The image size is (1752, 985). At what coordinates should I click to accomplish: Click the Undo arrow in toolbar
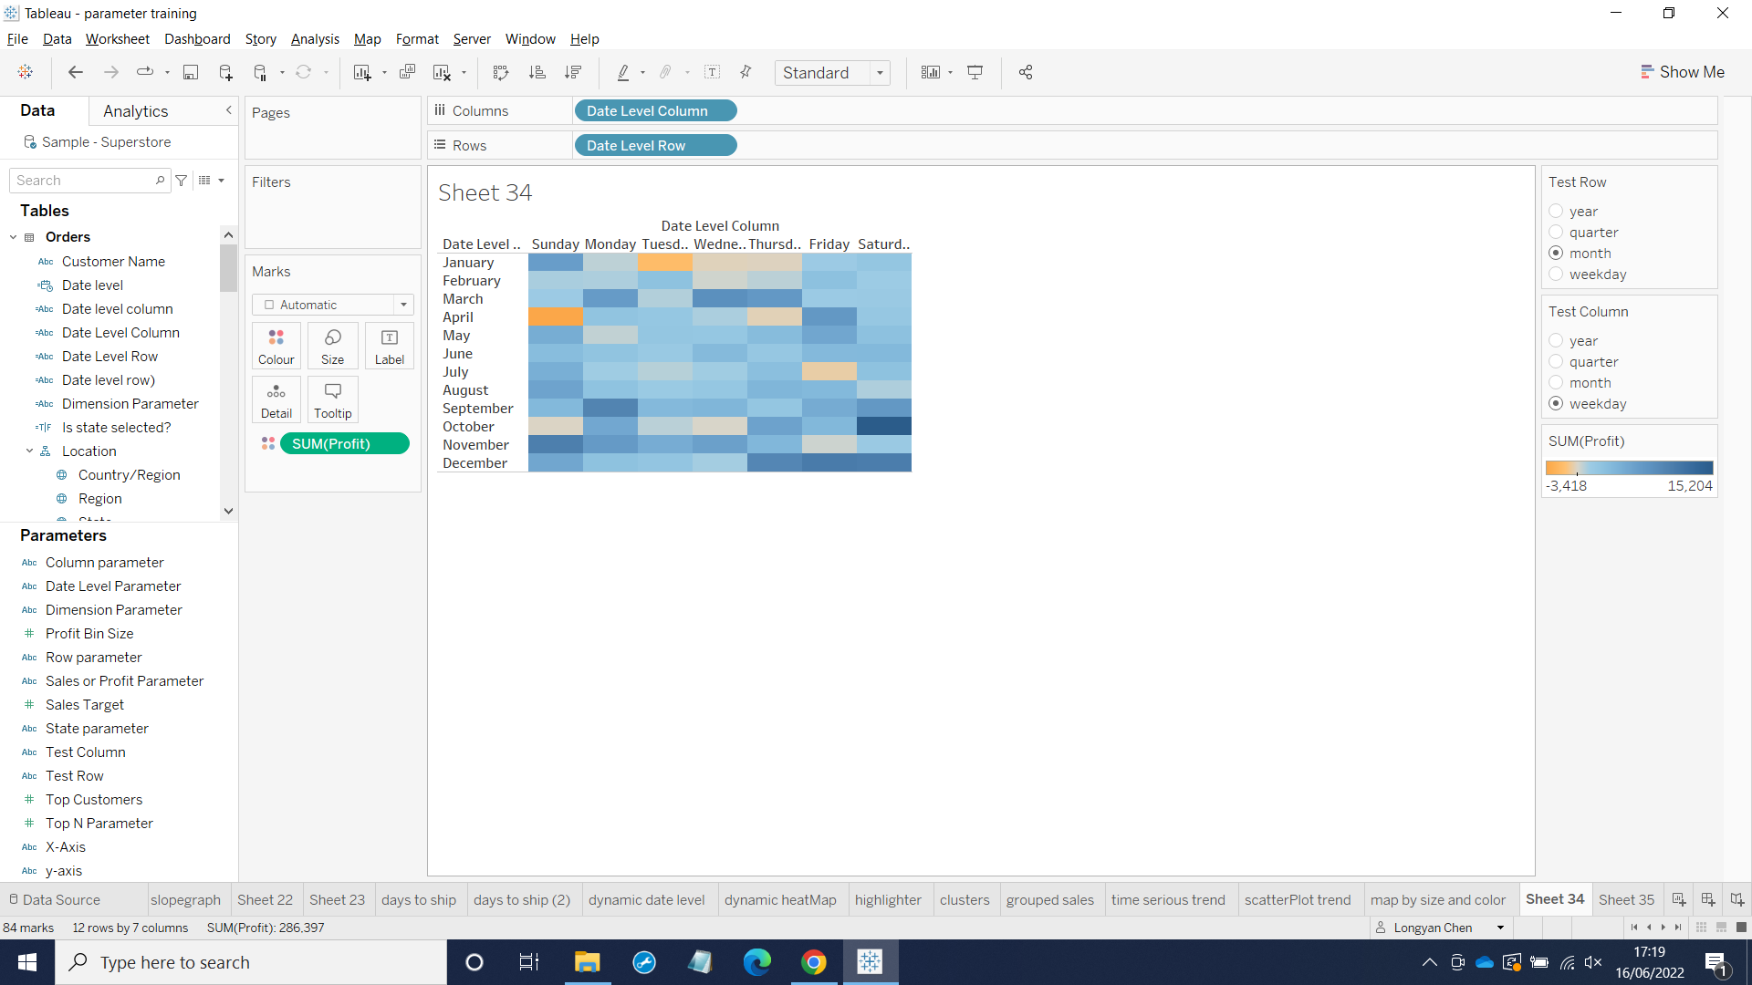(x=76, y=73)
